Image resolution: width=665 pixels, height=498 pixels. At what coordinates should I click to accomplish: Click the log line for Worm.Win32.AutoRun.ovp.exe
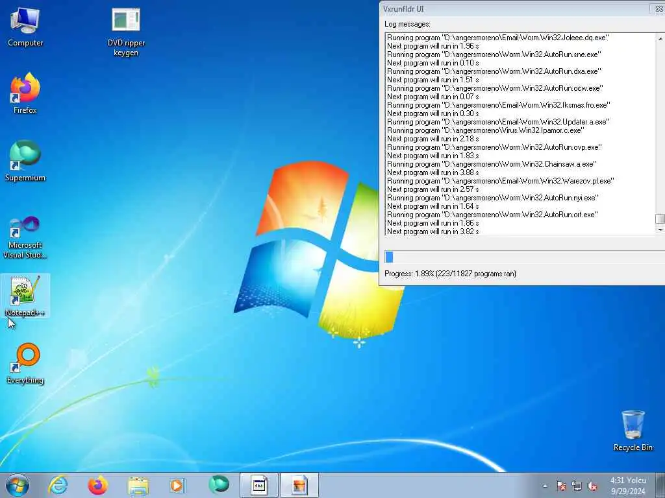[494, 147]
